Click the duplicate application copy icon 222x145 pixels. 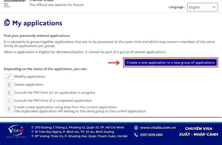pos(9,109)
